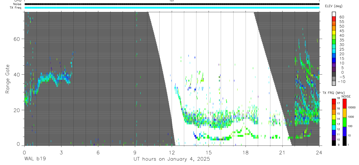Image resolution: width=359 pixels, height=165 pixels.
Task: Click the '6' hour tick label on the time axis
Action: (98, 152)
